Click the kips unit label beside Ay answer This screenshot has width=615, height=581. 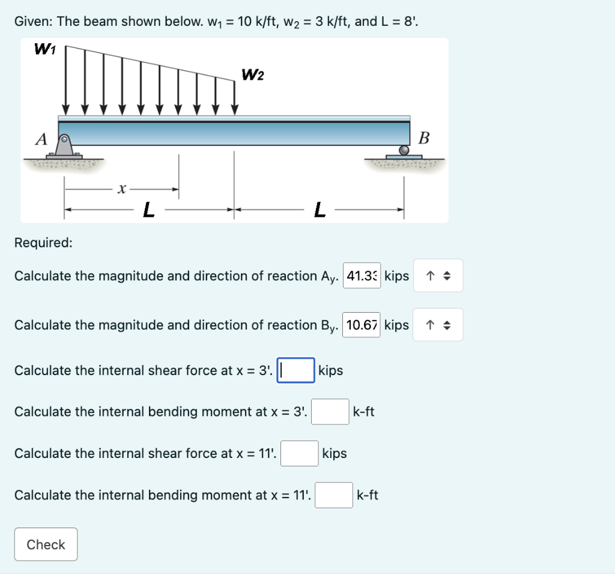397,275
